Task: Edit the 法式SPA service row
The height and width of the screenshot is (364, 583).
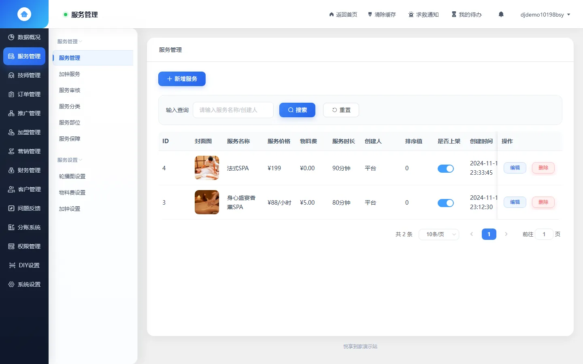Action: point(515,168)
